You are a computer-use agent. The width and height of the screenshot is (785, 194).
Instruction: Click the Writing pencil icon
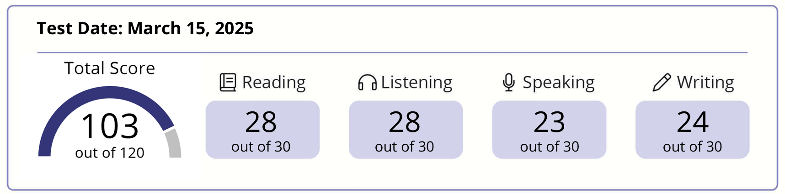(662, 83)
